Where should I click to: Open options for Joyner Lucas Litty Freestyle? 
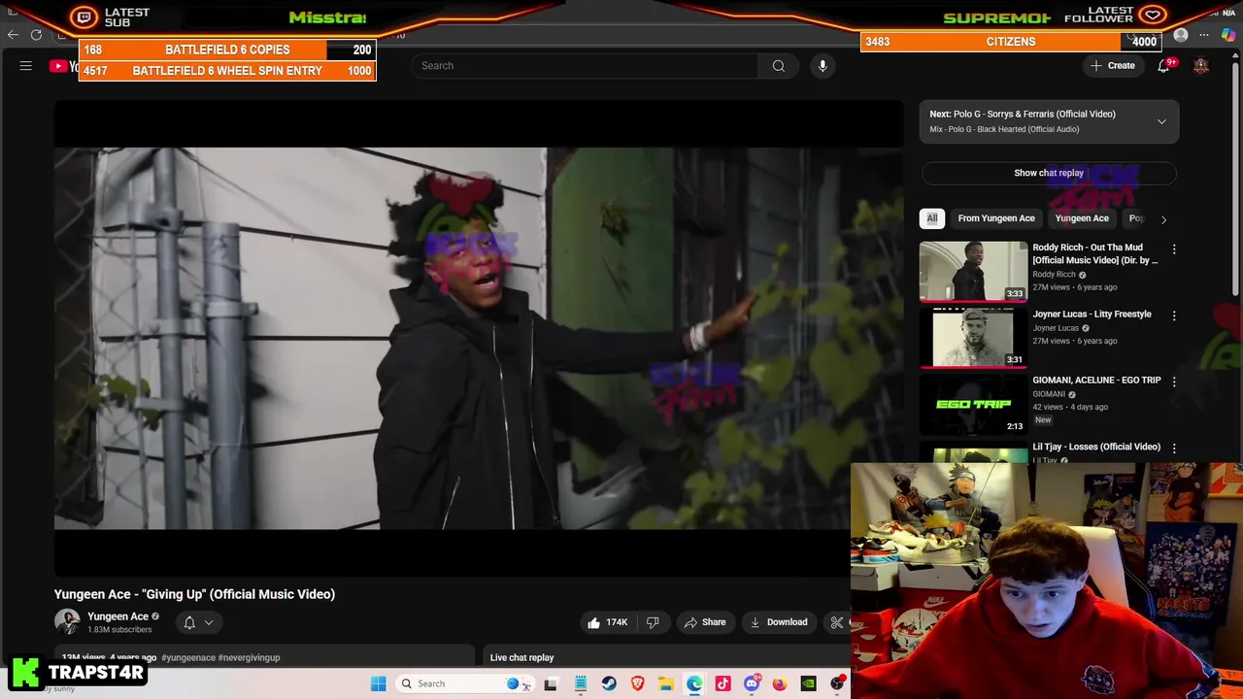pos(1174,316)
